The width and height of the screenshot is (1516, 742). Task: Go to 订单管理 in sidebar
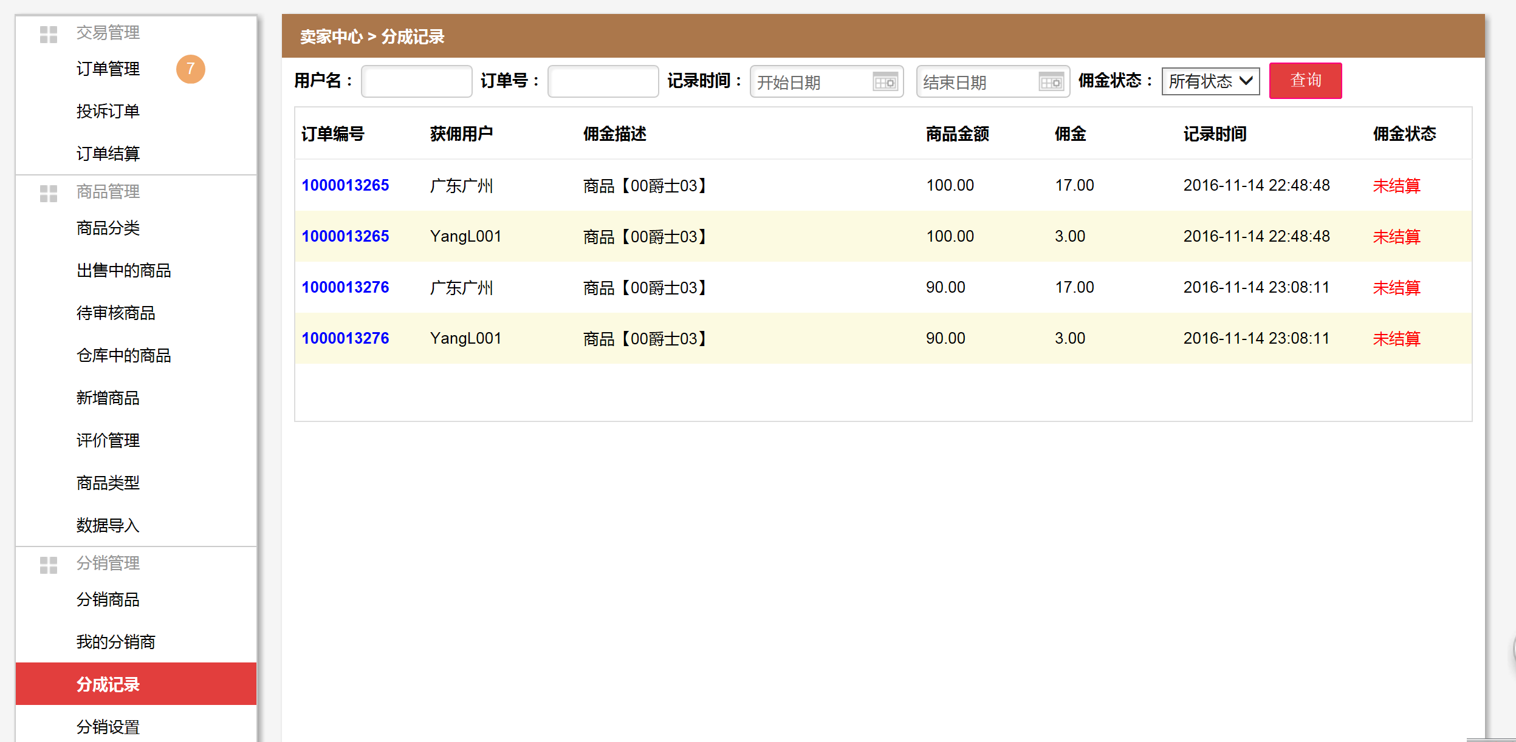pos(108,69)
